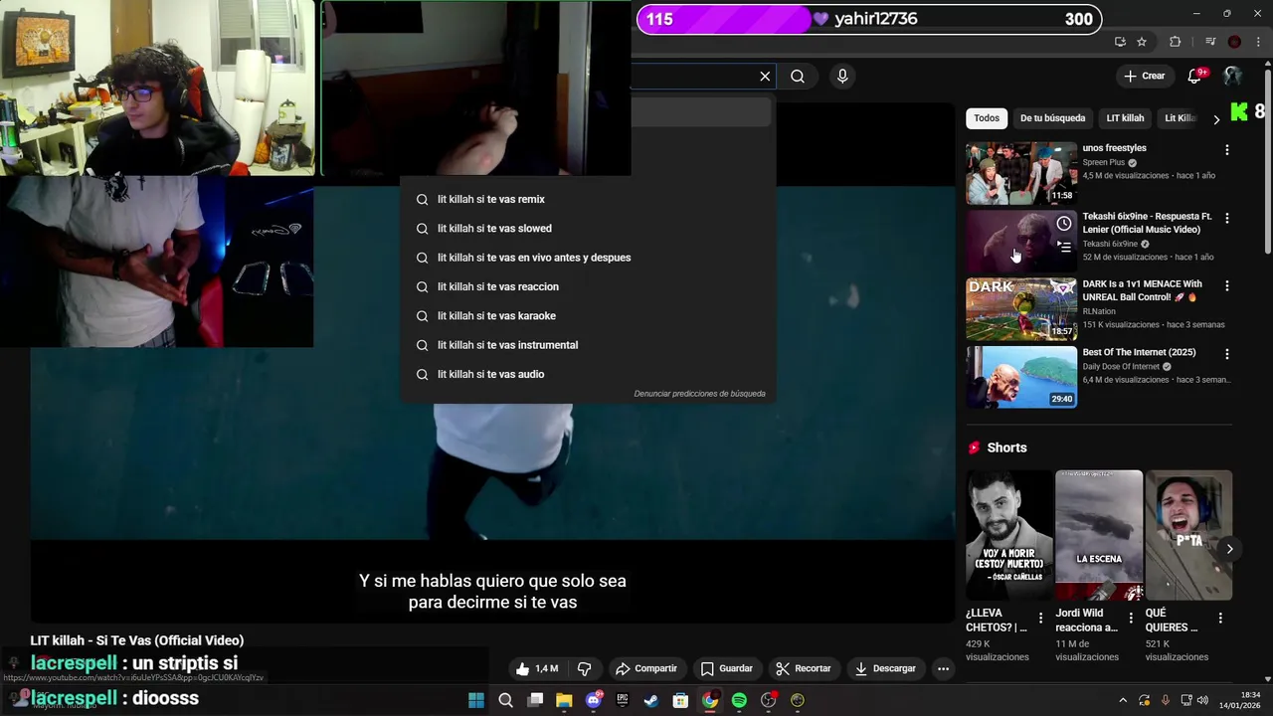The width and height of the screenshot is (1273, 716).
Task: Select the LIT killah chip
Action: [1125, 118]
